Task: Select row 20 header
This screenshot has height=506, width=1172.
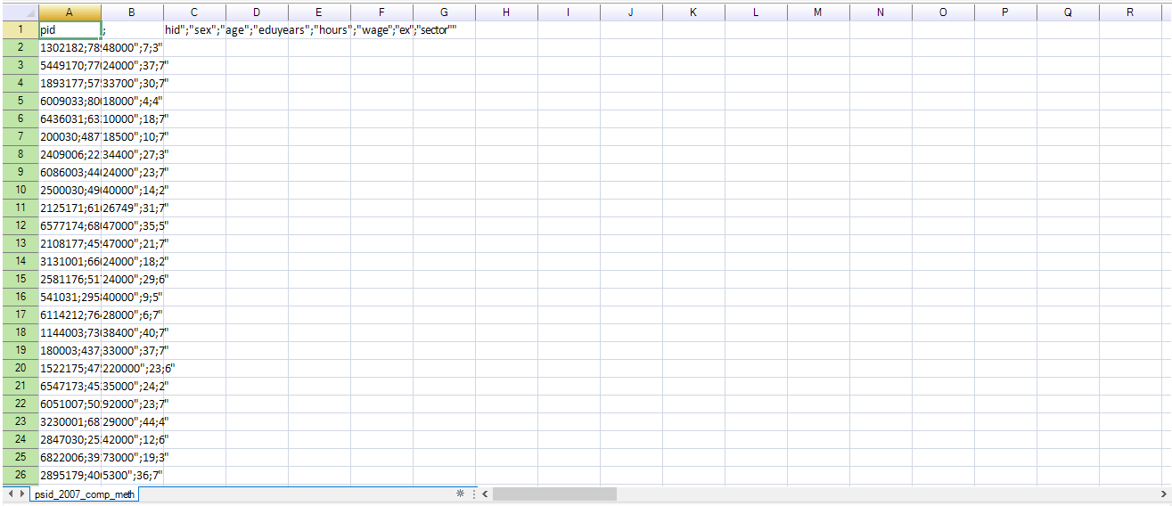Action: (x=19, y=368)
